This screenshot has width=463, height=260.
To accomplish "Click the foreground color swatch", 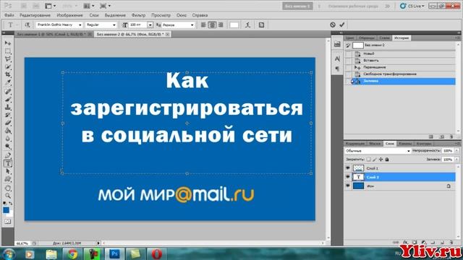I will click(x=6, y=210).
